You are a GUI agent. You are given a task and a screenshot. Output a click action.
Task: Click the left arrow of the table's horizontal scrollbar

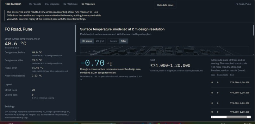tap(213, 117)
